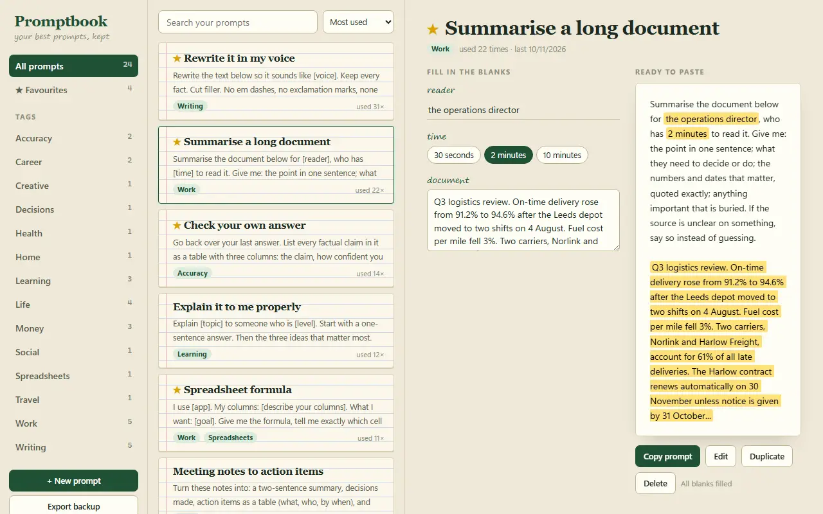Screen dimensions: 823x514
Task: Open the Favourites filter
Action: pos(73,90)
